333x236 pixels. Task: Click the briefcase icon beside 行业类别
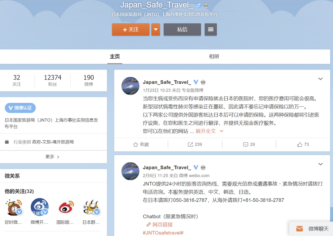(x=7, y=142)
